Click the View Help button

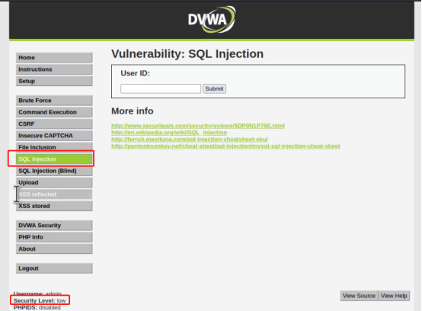[x=394, y=296]
